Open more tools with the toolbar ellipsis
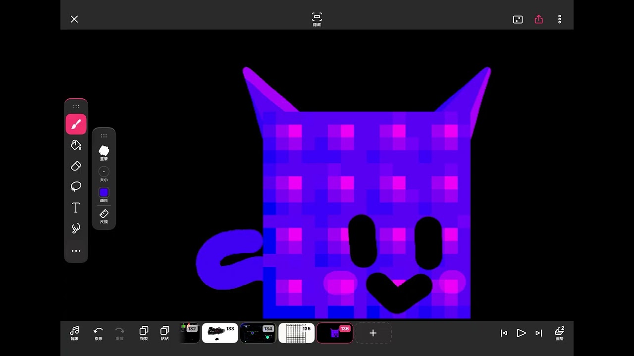 tap(76, 251)
